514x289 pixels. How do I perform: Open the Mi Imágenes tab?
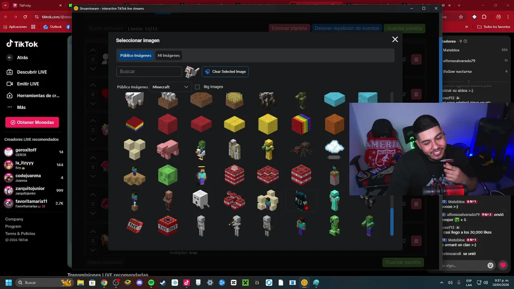pyautogui.click(x=169, y=55)
